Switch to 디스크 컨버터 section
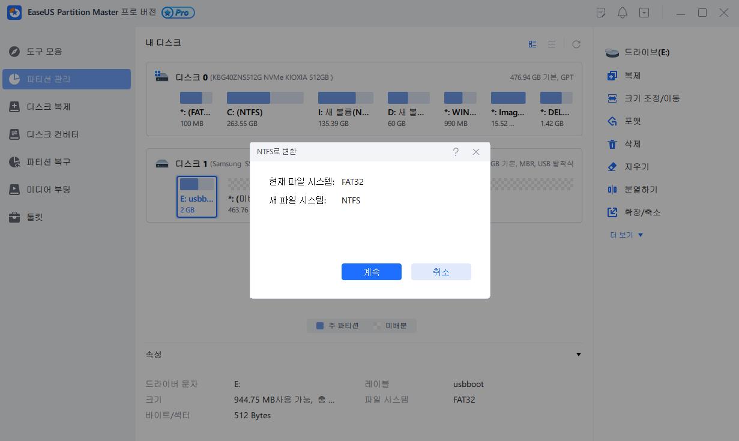Viewport: 739px width, 441px height. (x=55, y=134)
